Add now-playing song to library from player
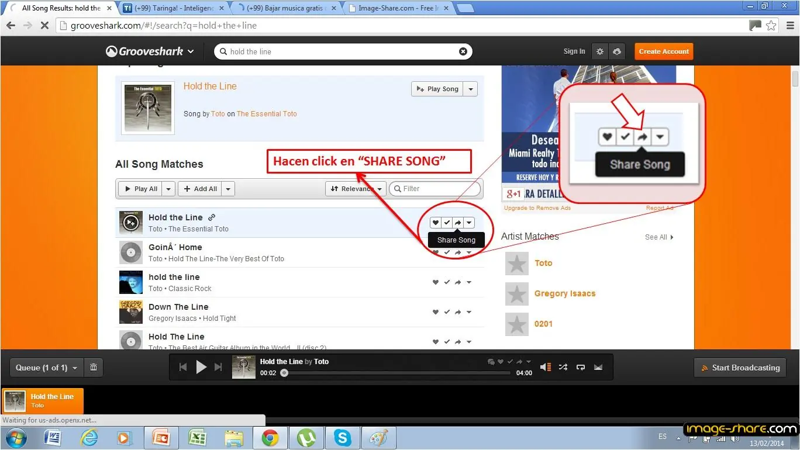800x450 pixels. [x=510, y=362]
